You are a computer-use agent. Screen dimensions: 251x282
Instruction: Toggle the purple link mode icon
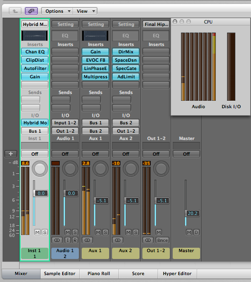[x=31, y=11]
